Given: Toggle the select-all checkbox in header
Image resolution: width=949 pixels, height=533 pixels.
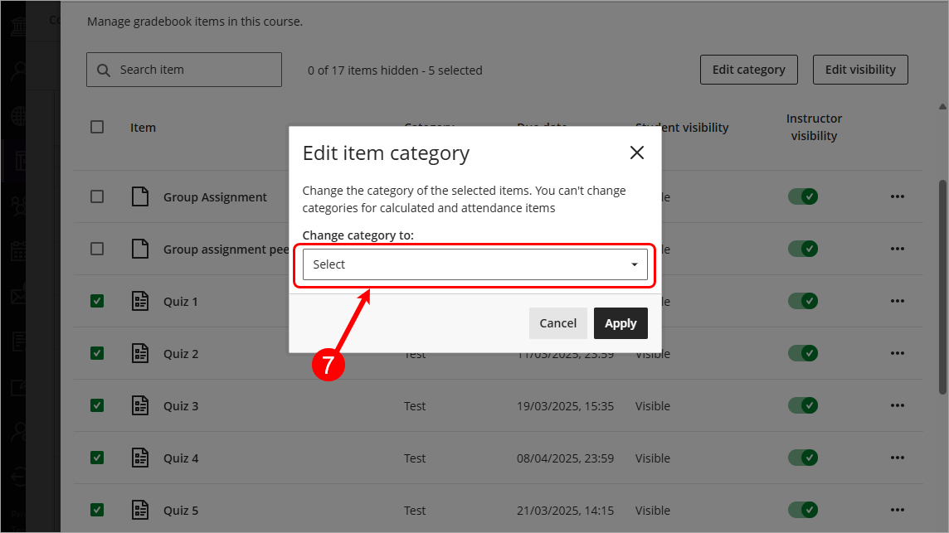Looking at the screenshot, I should pyautogui.click(x=97, y=127).
